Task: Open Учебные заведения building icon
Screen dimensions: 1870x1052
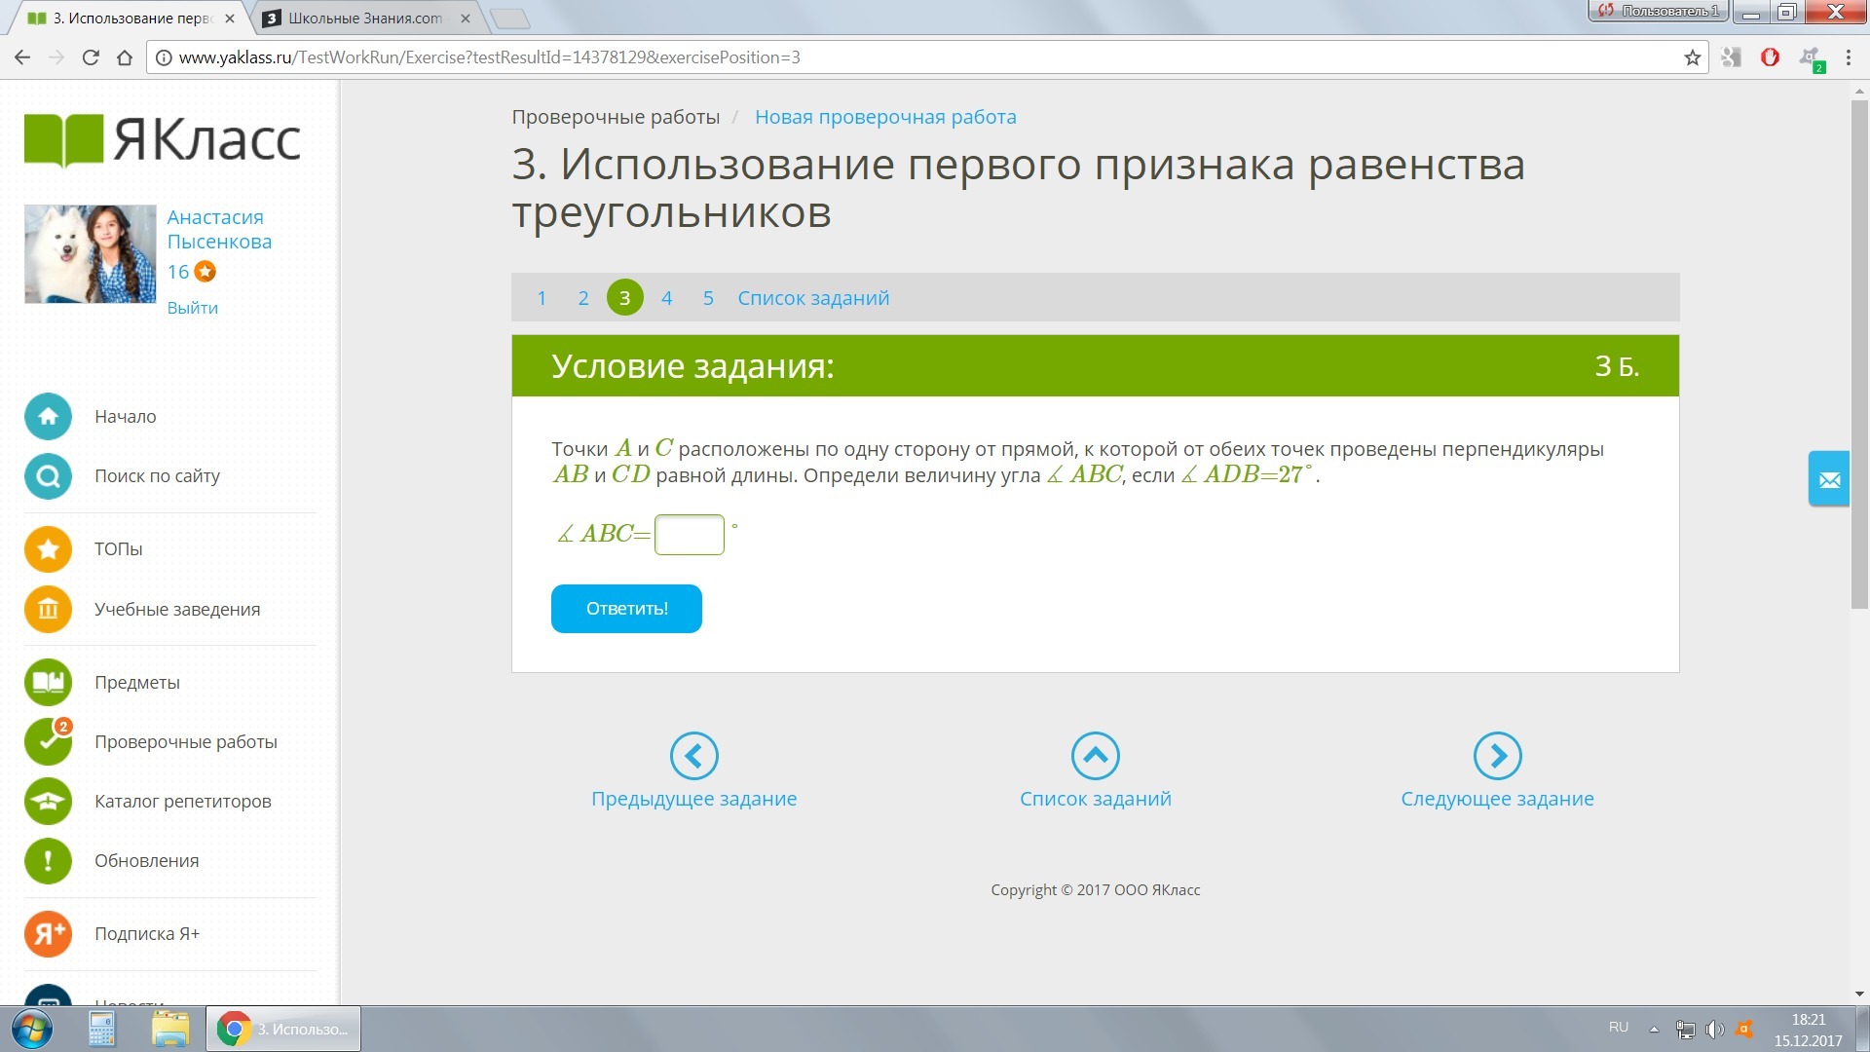Action: pos(48,610)
